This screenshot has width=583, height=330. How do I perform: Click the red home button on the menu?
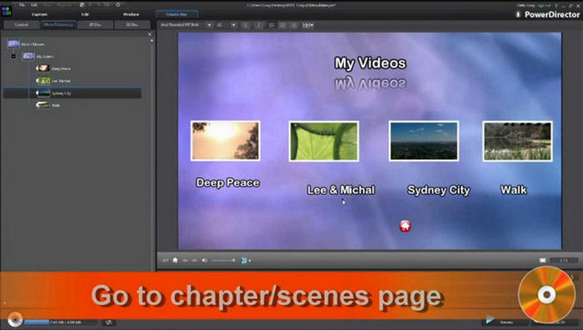click(x=405, y=226)
